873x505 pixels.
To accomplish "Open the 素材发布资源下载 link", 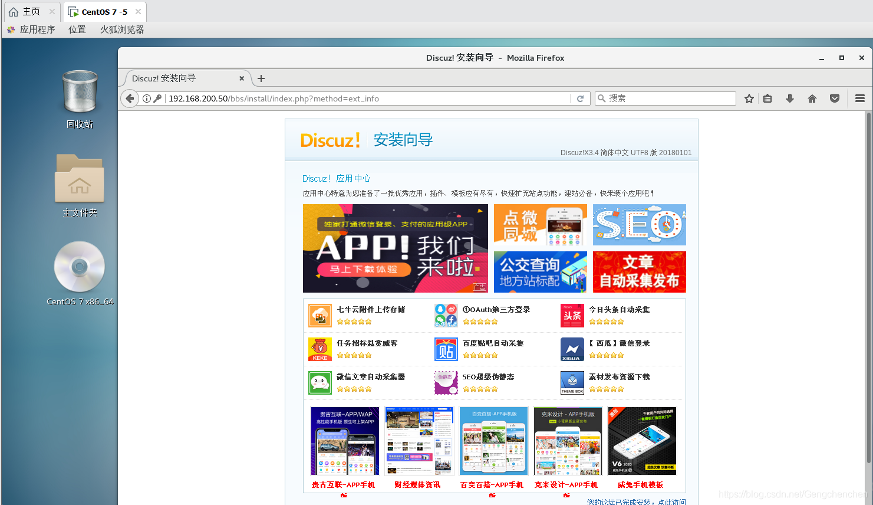I will coord(619,377).
